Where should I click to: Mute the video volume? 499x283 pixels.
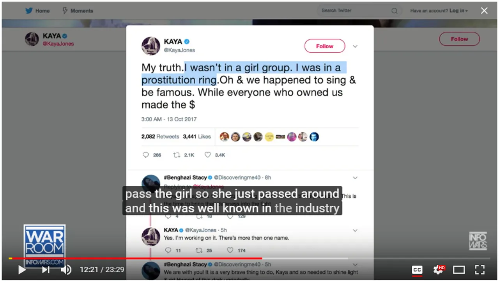[66, 269]
